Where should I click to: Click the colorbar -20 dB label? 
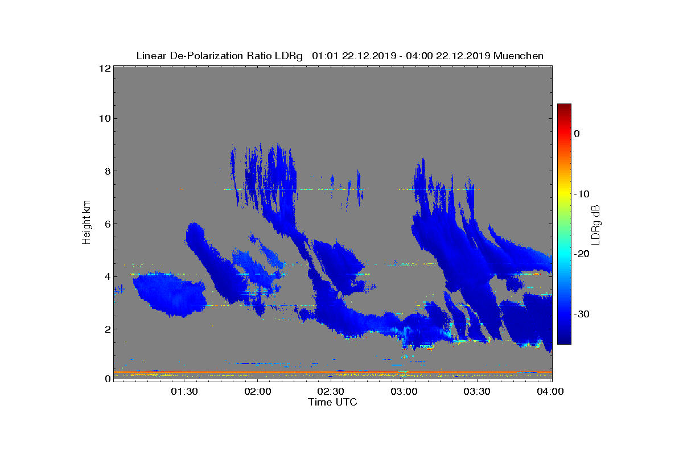581,254
